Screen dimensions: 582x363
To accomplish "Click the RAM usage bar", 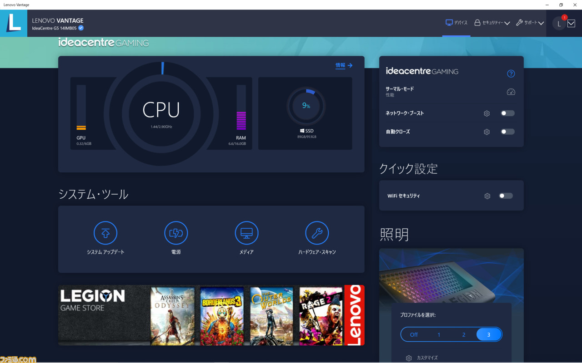I will 241,108.
